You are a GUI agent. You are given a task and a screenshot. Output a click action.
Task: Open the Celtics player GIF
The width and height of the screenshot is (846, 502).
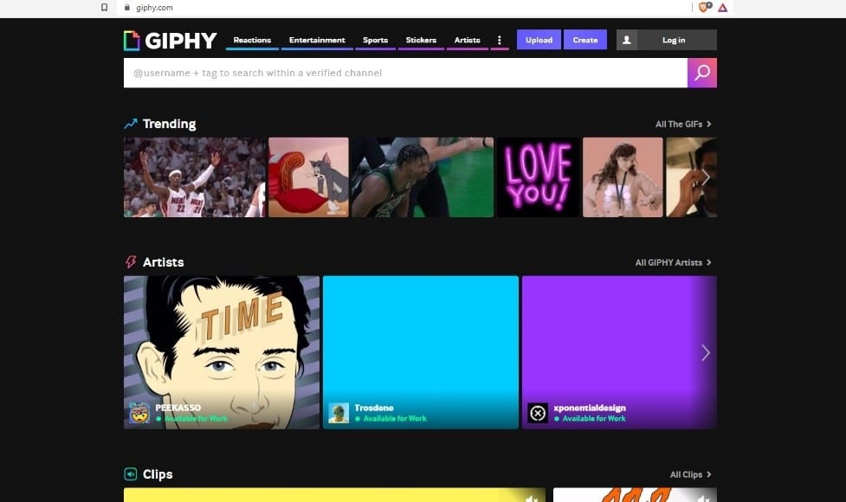(x=423, y=177)
